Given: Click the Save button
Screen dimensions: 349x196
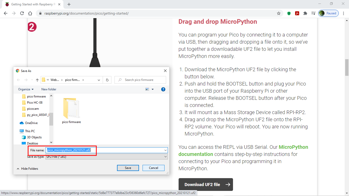Looking at the screenshot, I should (x=128, y=168).
